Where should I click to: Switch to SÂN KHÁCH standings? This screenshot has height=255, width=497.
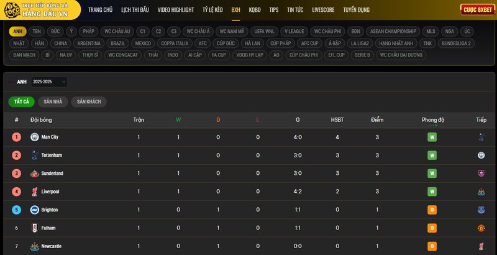(x=89, y=102)
